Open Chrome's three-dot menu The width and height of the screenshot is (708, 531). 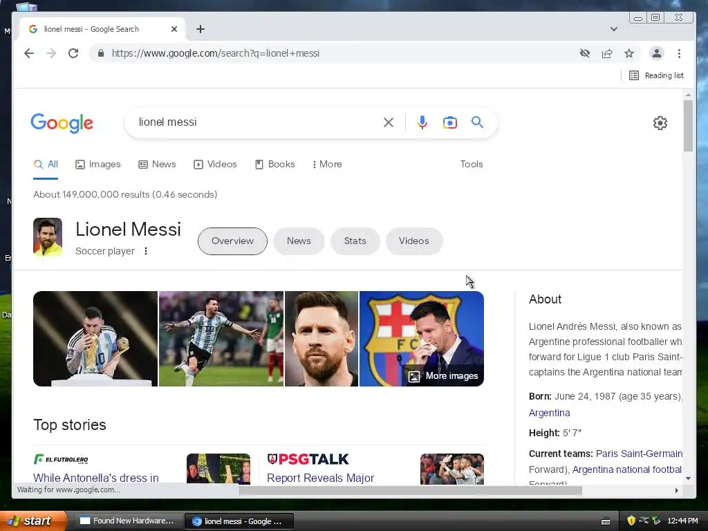(x=679, y=53)
